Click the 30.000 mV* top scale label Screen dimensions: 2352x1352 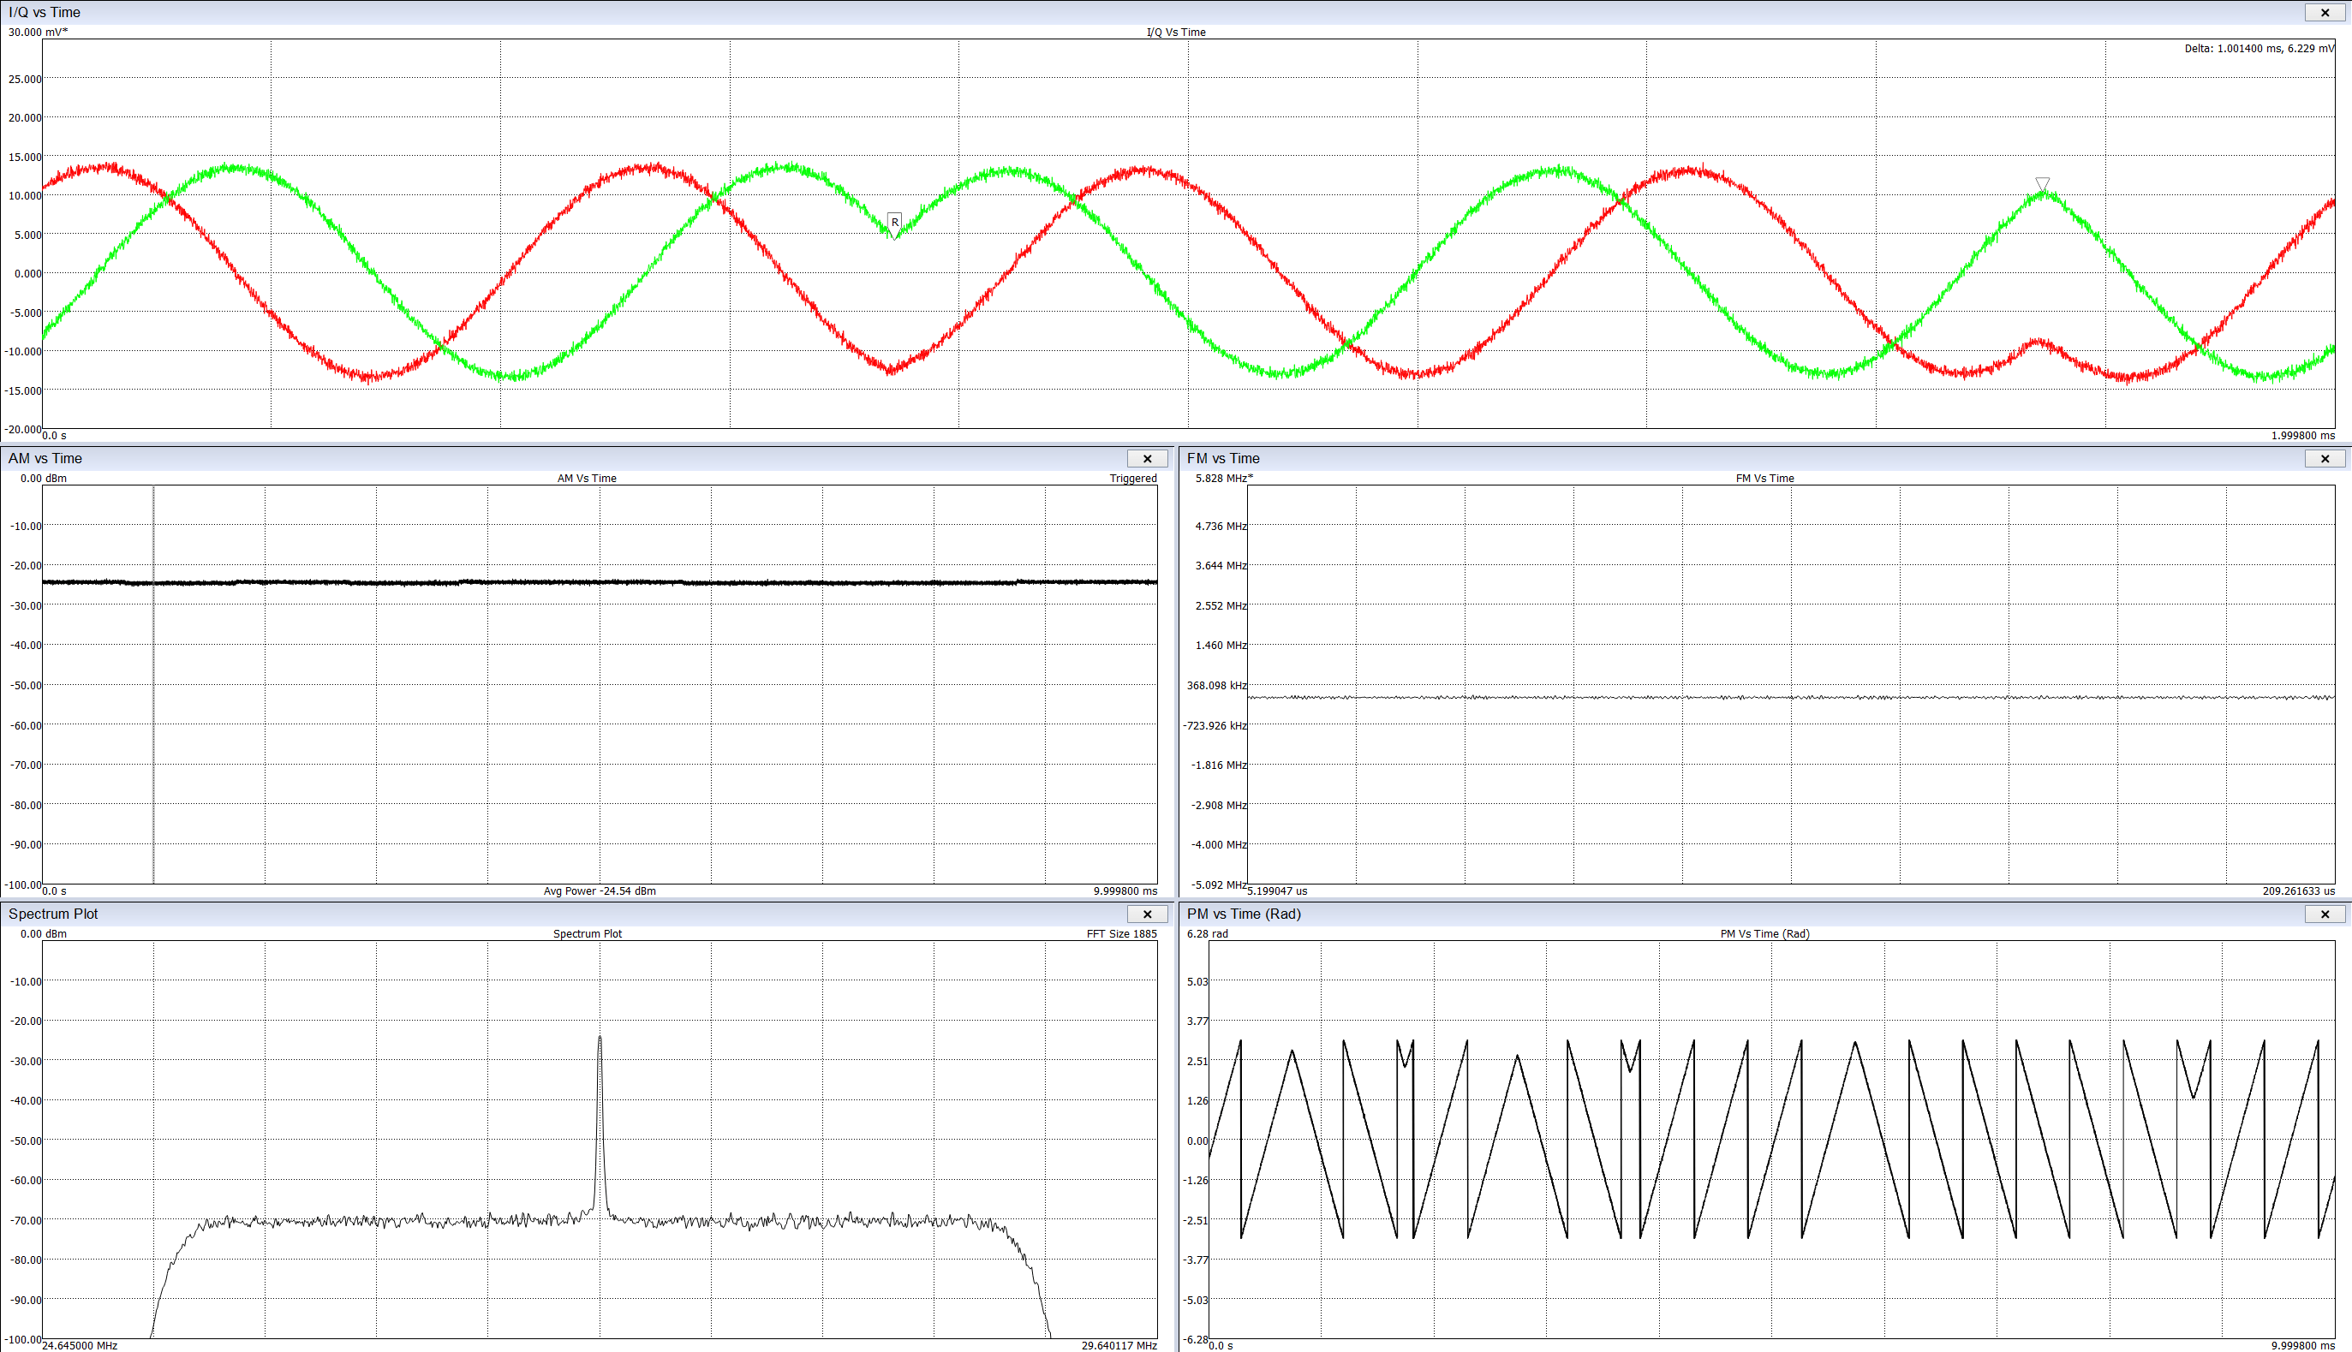38,32
